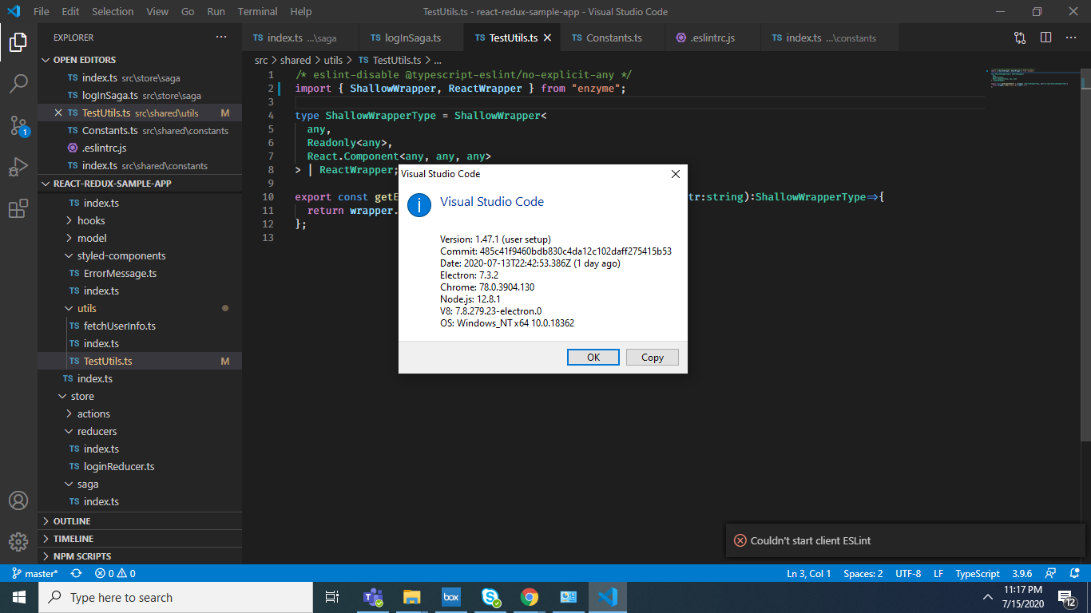Screen dimensions: 1091x613
Task: Click the master branch status item
Action: [35, 573]
